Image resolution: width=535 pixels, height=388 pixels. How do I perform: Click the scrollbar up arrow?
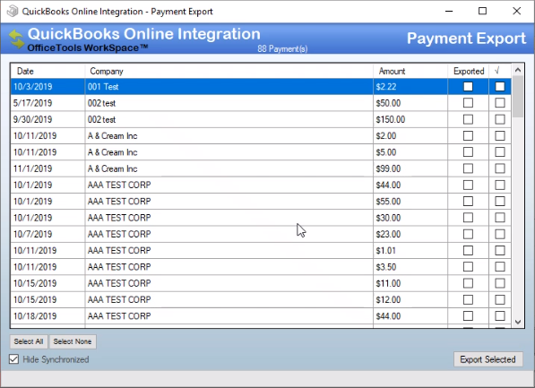click(518, 70)
